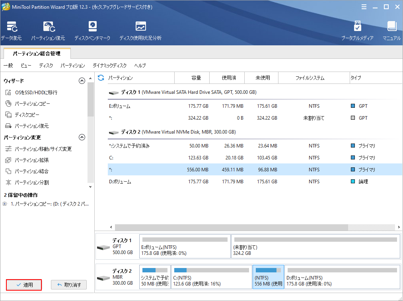This screenshot has height=301, width=403.
Task: Select the E:ボリューム row
Action: 255,106
